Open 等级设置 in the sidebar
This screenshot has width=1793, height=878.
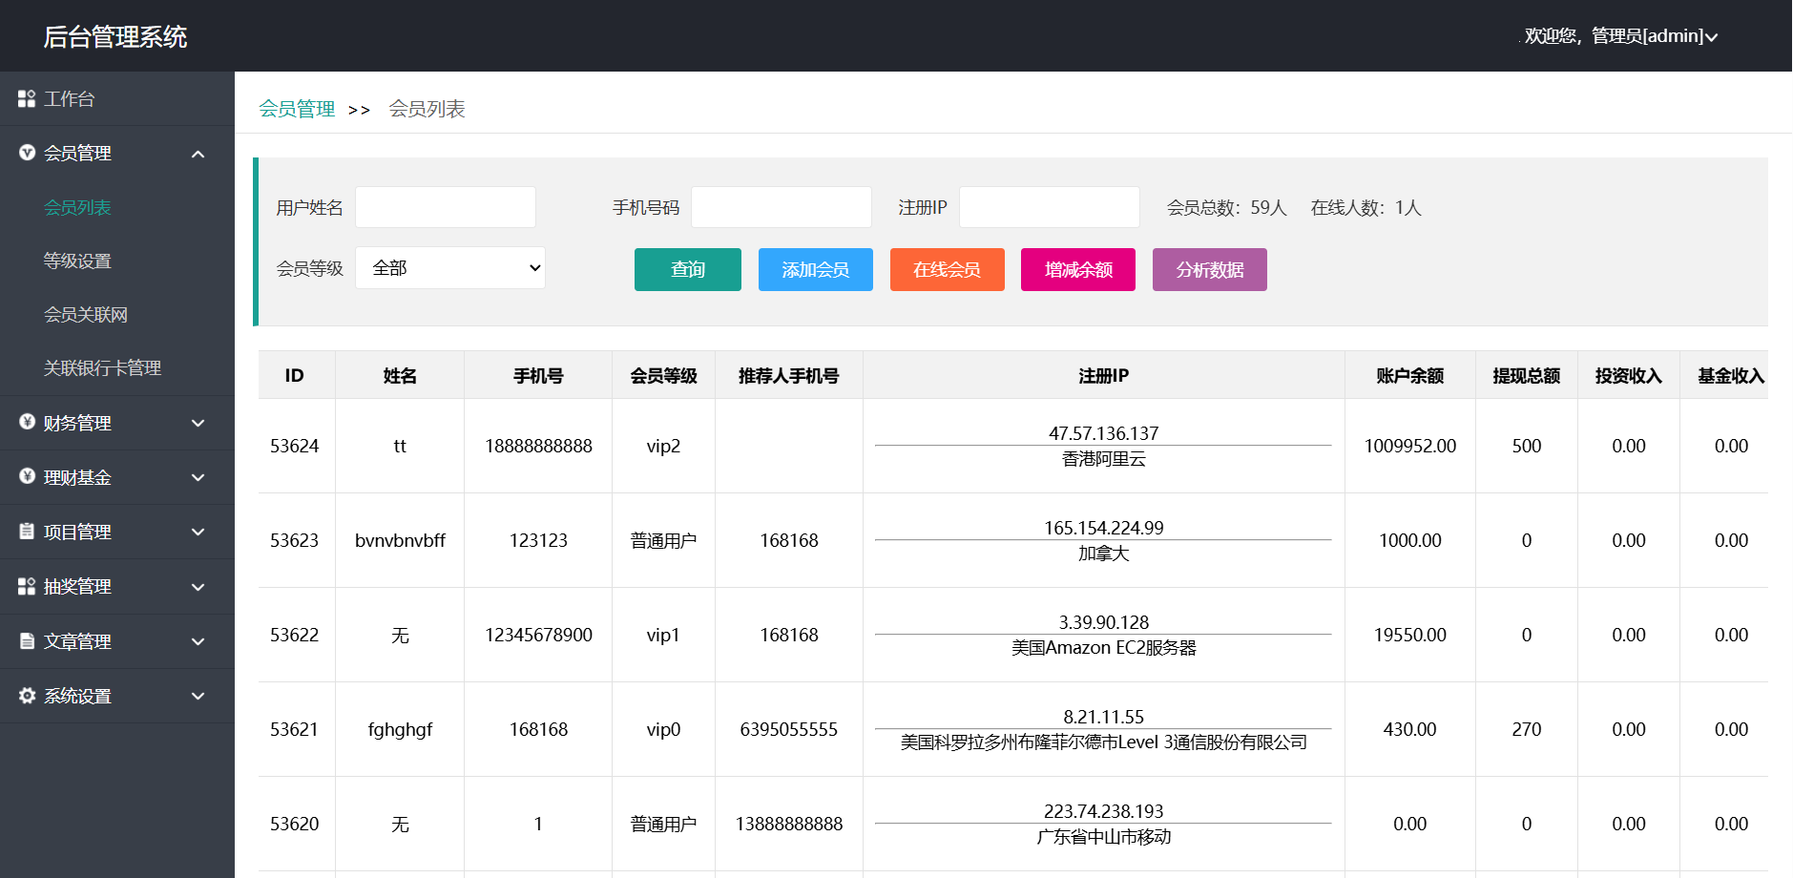77,261
